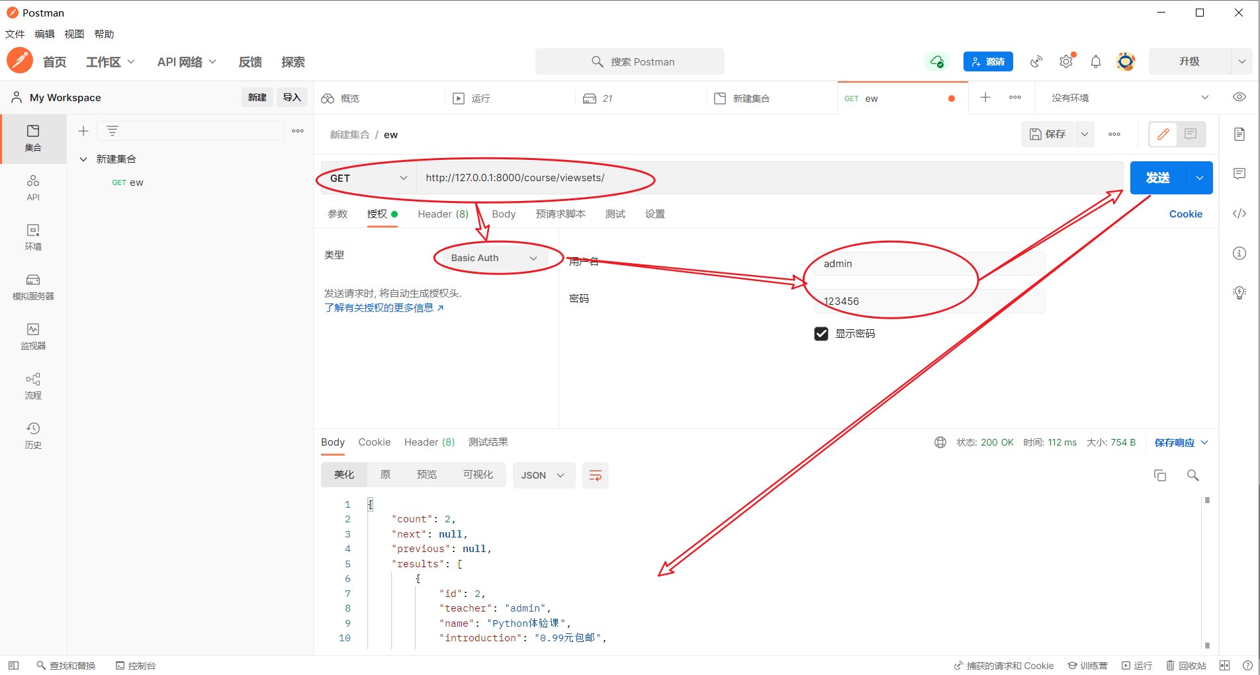Image resolution: width=1260 pixels, height=675 pixels.
Task: Click the cloud sync status icon
Action: click(936, 61)
